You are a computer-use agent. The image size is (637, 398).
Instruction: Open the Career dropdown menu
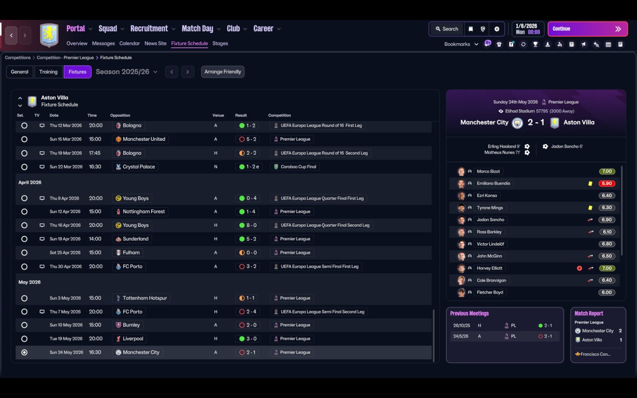click(x=267, y=29)
